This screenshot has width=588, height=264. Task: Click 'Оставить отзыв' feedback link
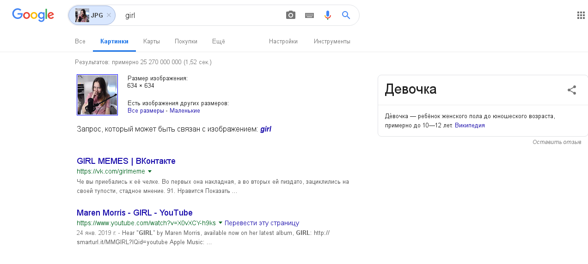pyautogui.click(x=557, y=142)
